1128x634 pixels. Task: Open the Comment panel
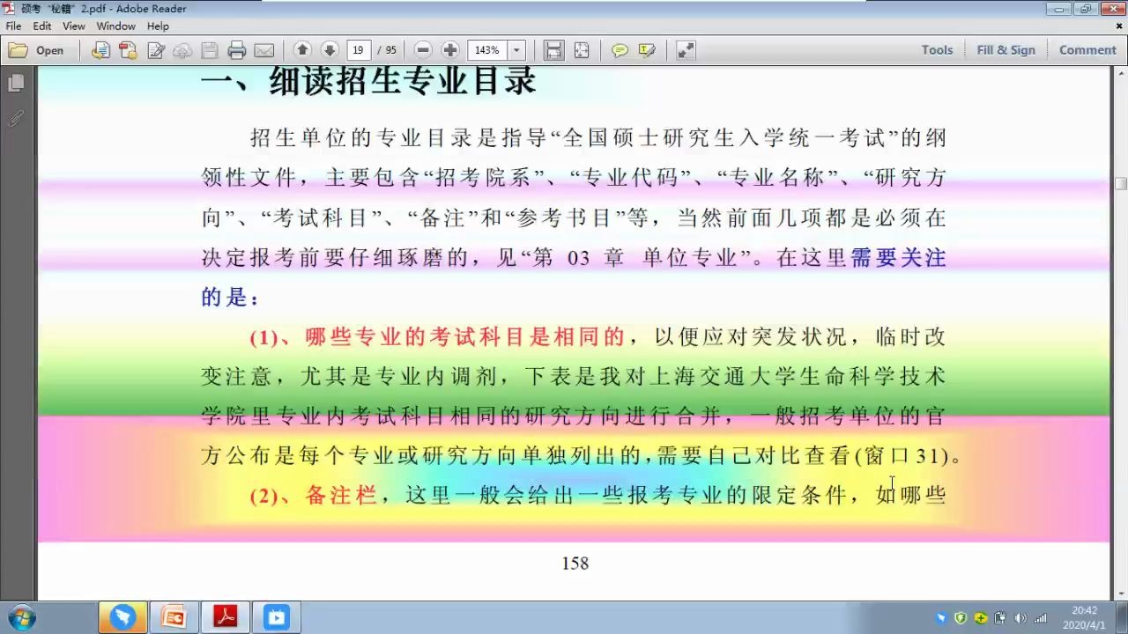pyautogui.click(x=1087, y=50)
